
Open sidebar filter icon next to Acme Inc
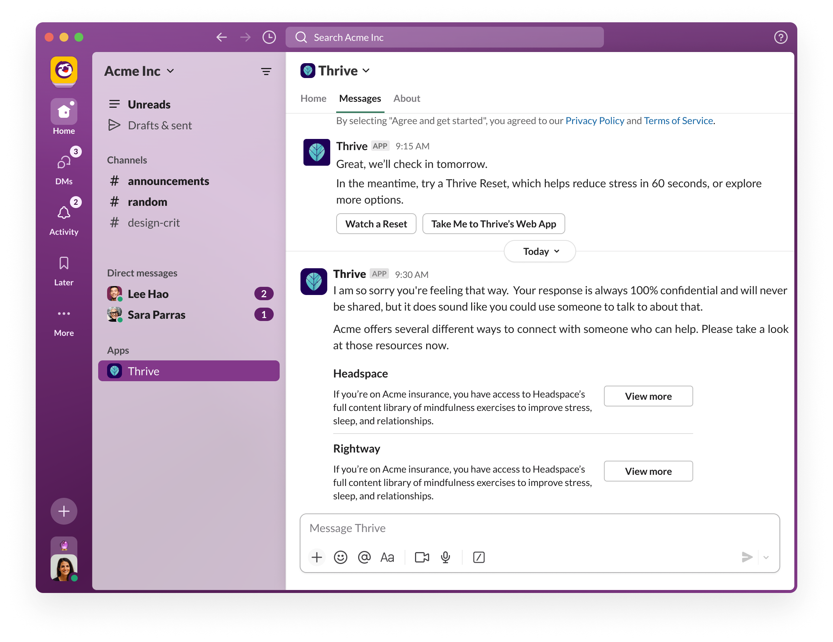click(266, 71)
